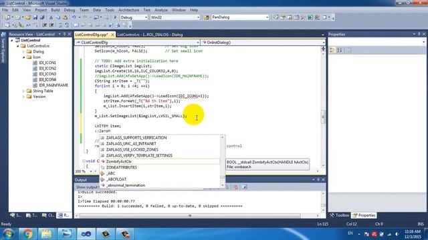Click the volume icon in system tray
This screenshot has width=428, height=240.
[397, 234]
